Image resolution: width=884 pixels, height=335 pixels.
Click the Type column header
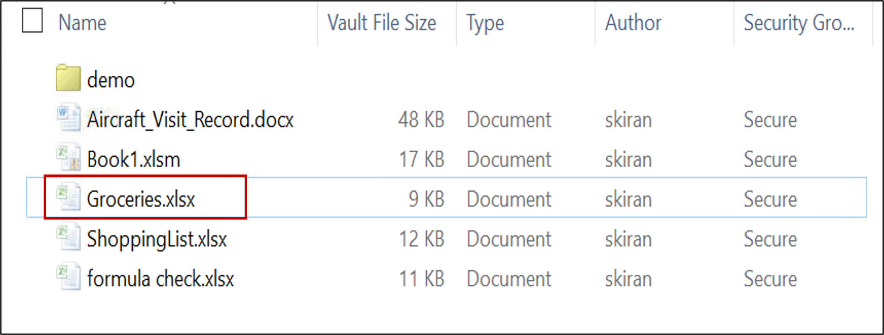(x=485, y=23)
